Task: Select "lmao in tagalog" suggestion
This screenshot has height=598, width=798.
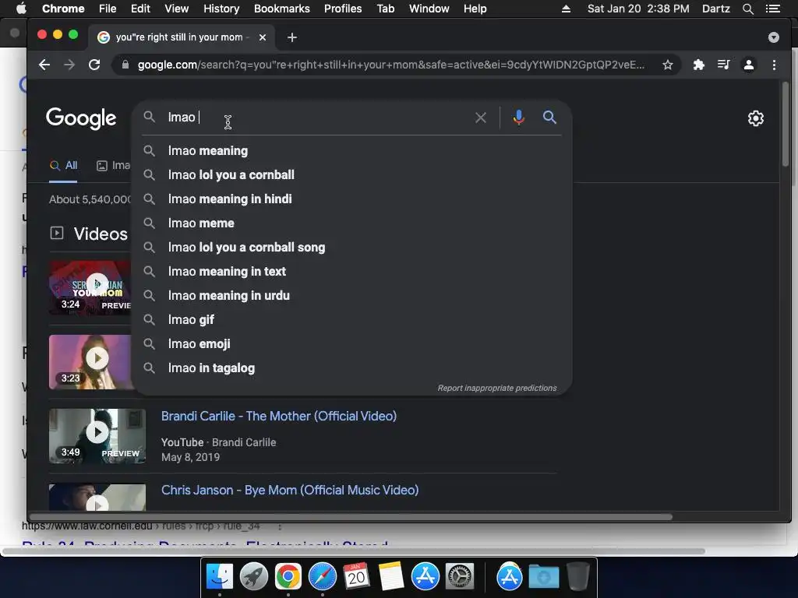Action: pyautogui.click(x=351, y=368)
